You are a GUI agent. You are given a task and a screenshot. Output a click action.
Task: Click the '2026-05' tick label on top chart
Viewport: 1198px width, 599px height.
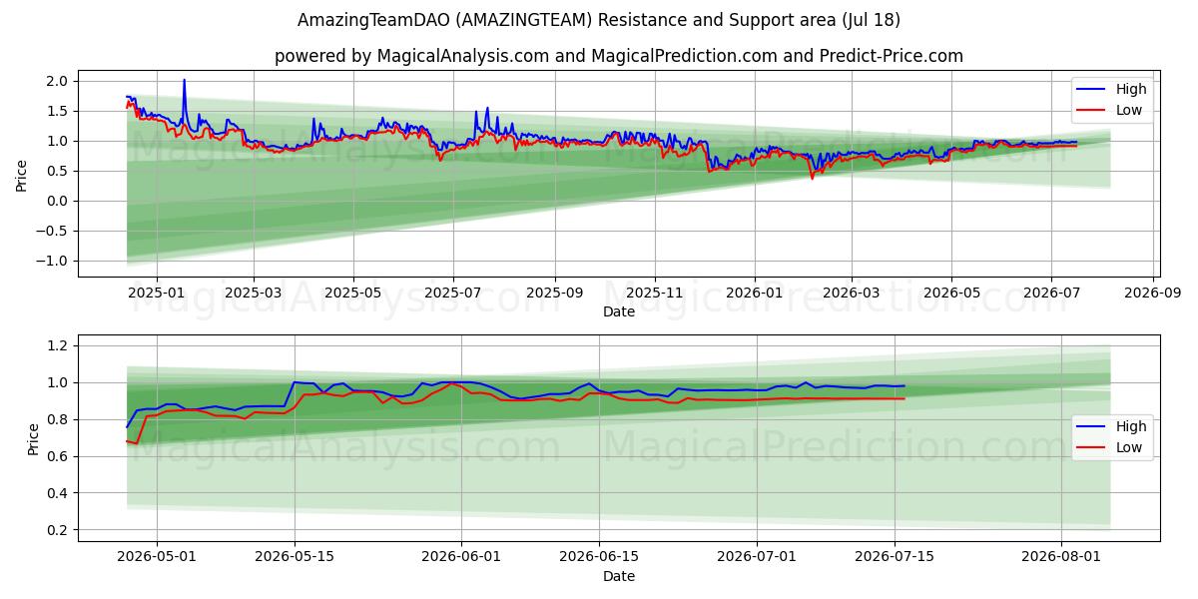tap(951, 294)
